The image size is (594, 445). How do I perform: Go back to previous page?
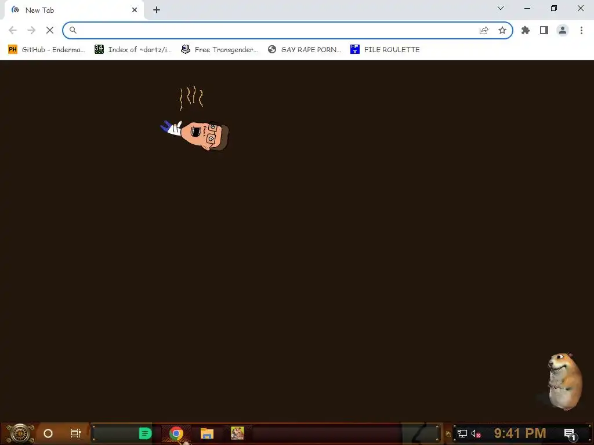[x=13, y=30]
